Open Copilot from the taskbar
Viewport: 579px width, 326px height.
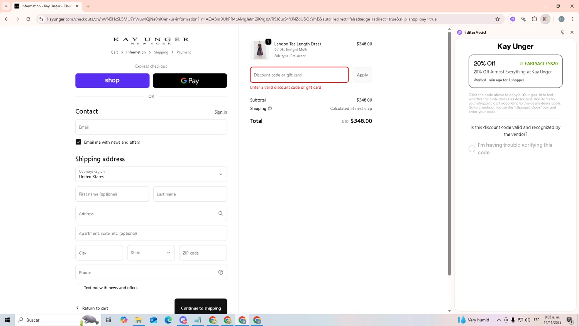(x=124, y=320)
